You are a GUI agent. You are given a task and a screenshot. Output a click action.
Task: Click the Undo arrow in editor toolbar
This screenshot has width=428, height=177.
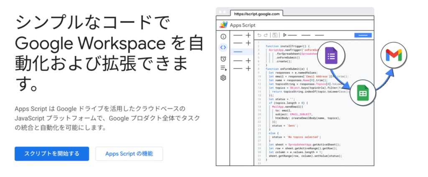pos(259,35)
